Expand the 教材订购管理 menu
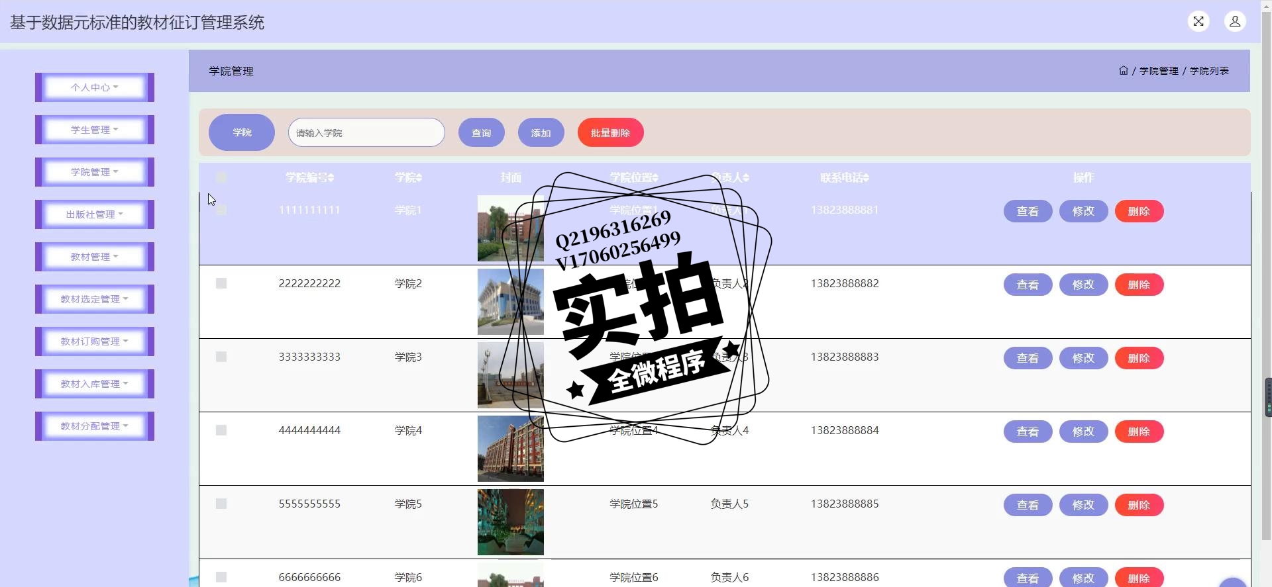 click(x=95, y=341)
